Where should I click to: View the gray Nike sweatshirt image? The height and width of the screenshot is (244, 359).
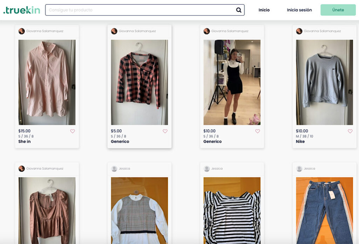324,82
